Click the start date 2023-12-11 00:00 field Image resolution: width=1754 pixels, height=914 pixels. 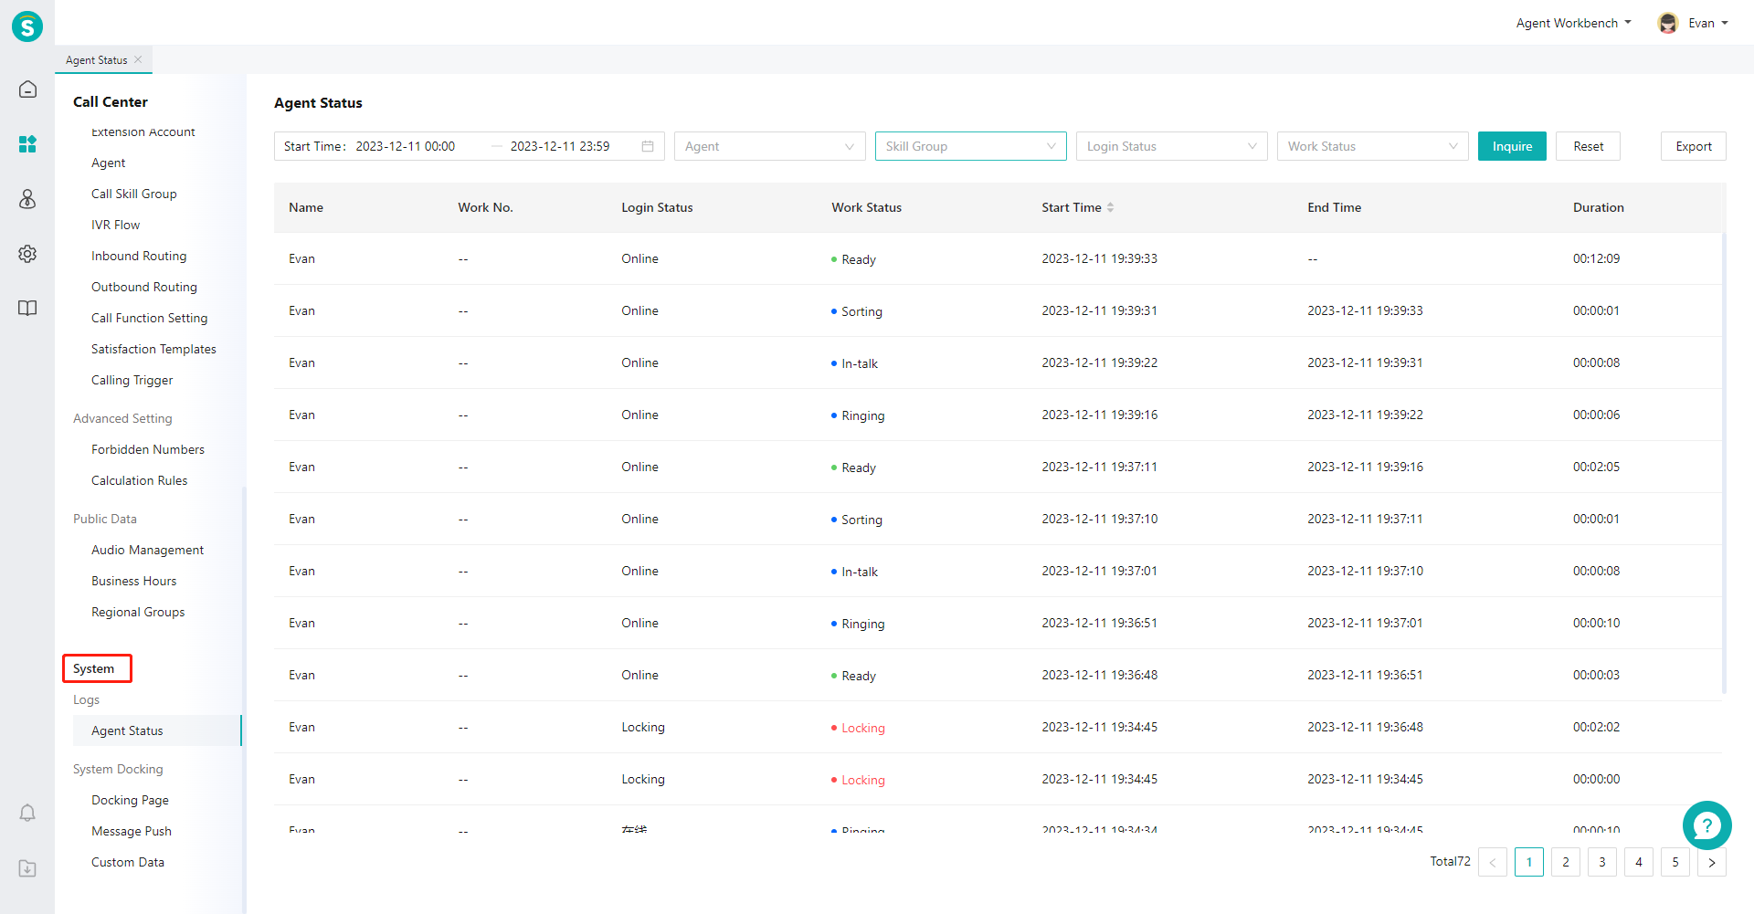click(x=406, y=146)
